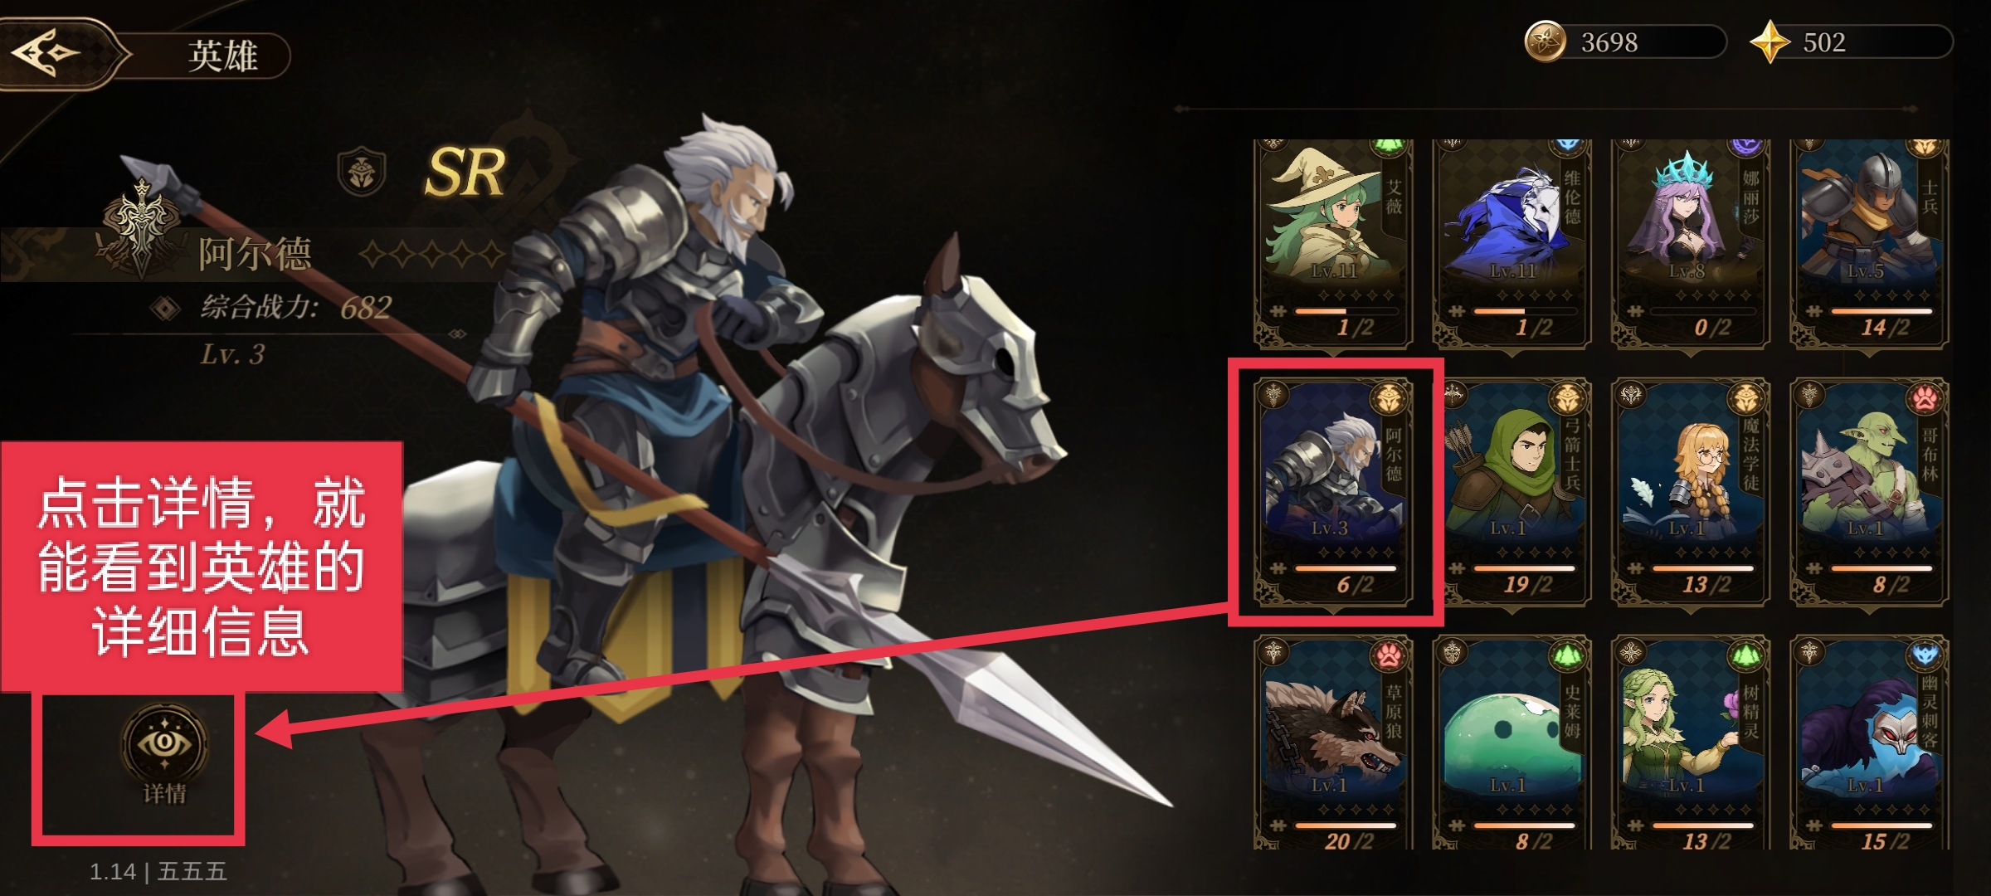
Task: Pick the 魔法学徒 apprentice card
Action: pos(1691,491)
